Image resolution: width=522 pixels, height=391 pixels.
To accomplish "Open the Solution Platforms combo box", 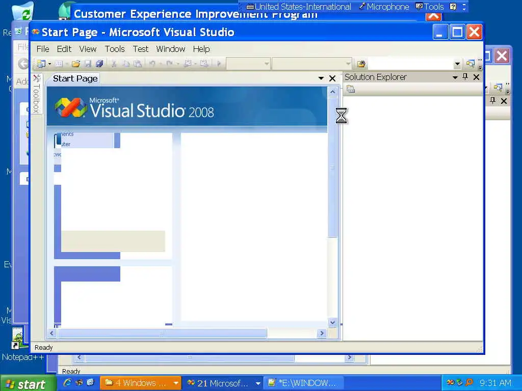I will [312, 63].
